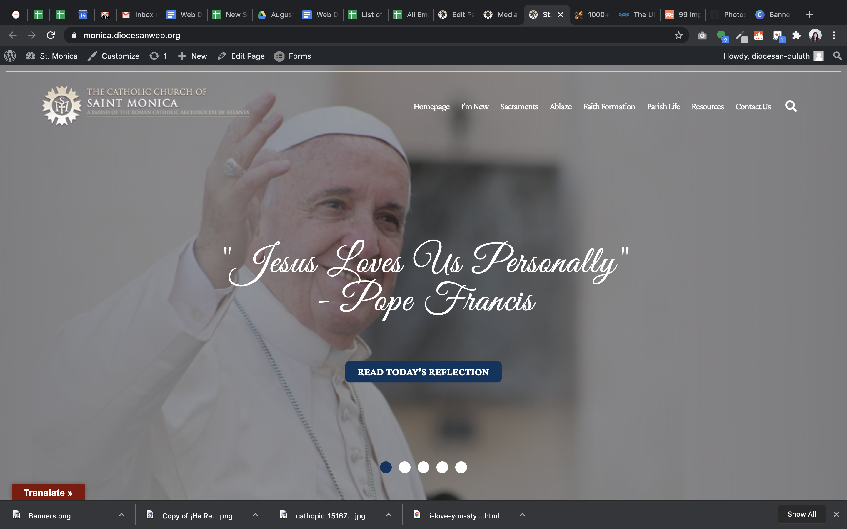Reload the page
Screen dimensions: 847x529
(51, 35)
